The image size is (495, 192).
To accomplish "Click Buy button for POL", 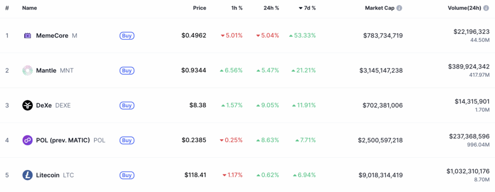I will pos(127,140).
